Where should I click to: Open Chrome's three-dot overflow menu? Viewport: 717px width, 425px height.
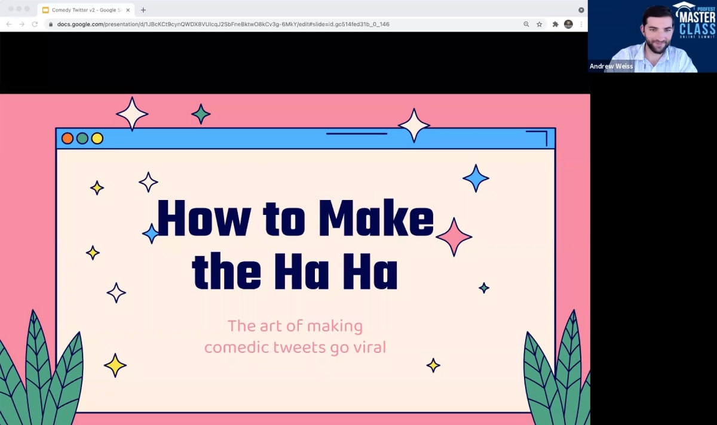pyautogui.click(x=581, y=24)
